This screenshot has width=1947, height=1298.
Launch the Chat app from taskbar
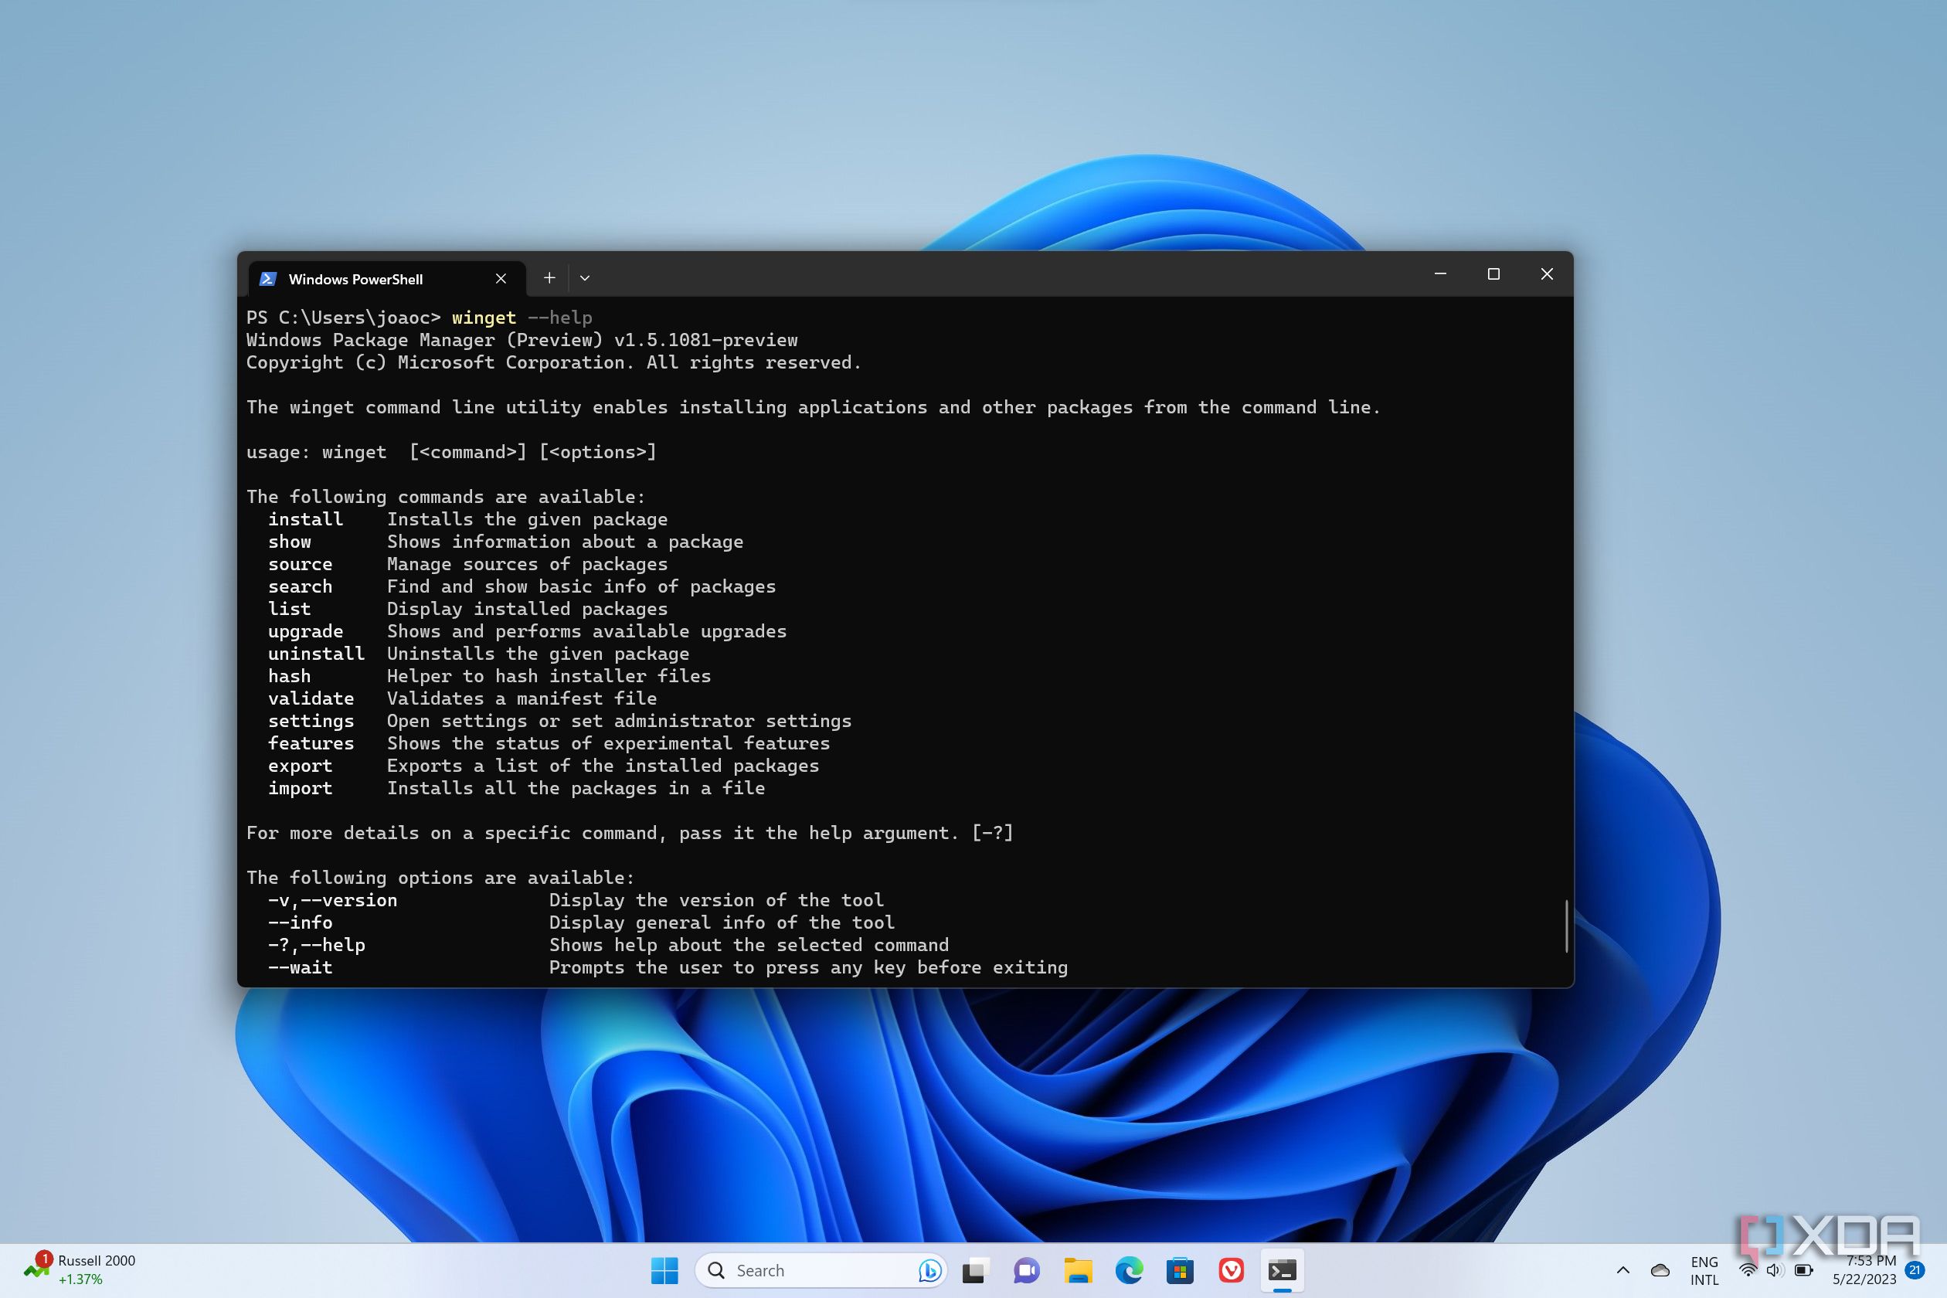tap(1027, 1270)
